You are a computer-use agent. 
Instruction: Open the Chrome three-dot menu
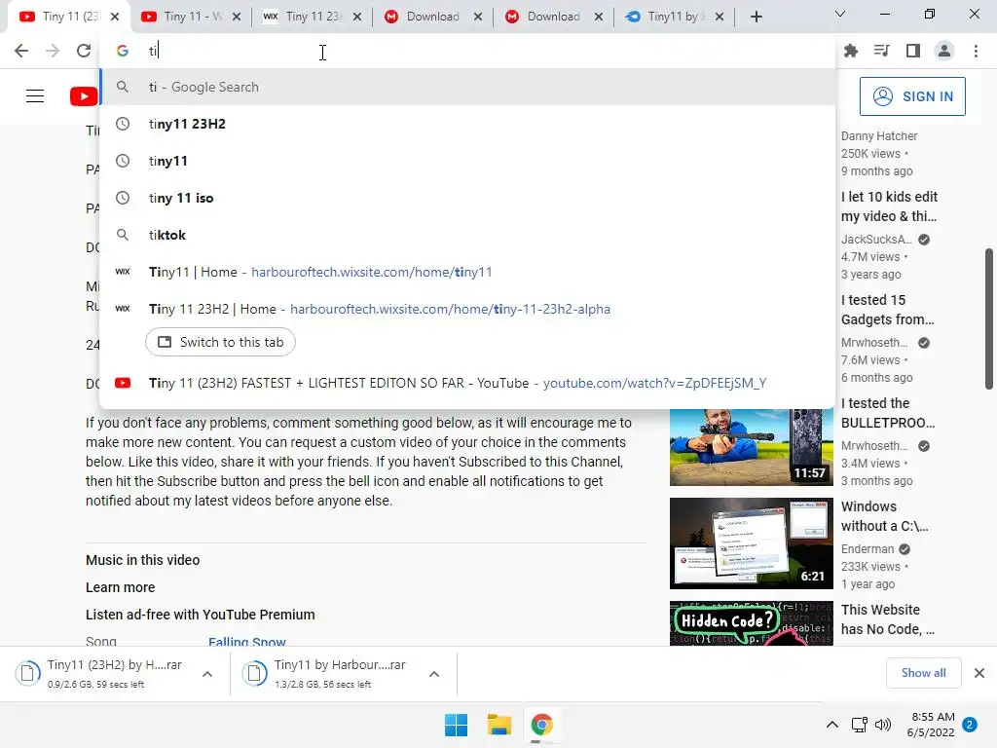(x=976, y=51)
